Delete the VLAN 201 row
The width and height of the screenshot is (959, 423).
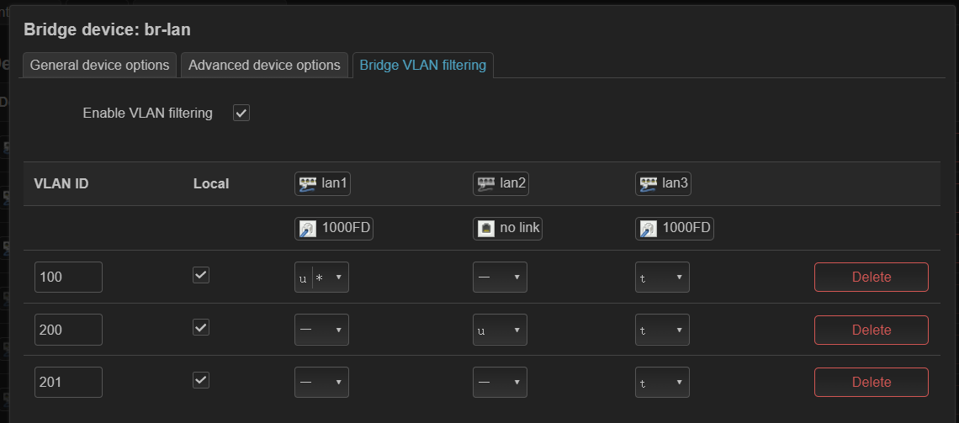click(871, 383)
